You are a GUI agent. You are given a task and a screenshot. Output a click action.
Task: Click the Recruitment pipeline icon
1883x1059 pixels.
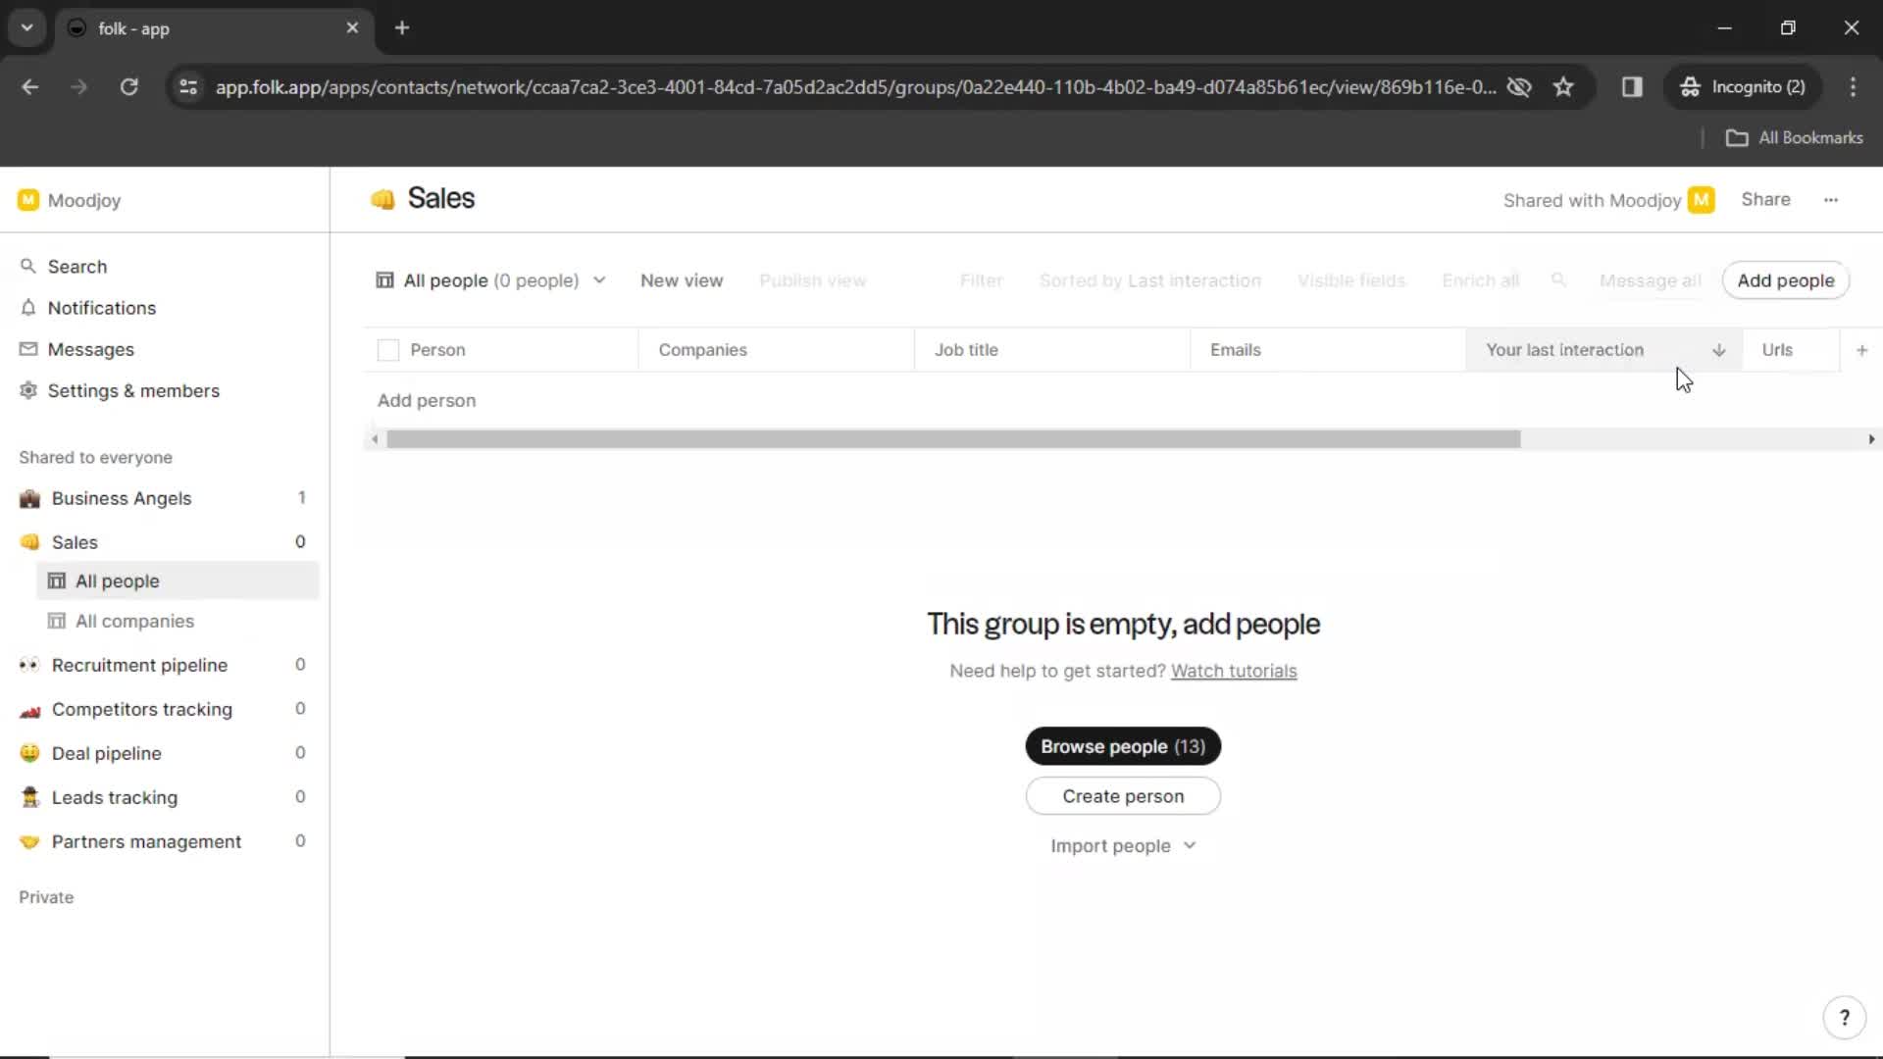click(x=28, y=665)
